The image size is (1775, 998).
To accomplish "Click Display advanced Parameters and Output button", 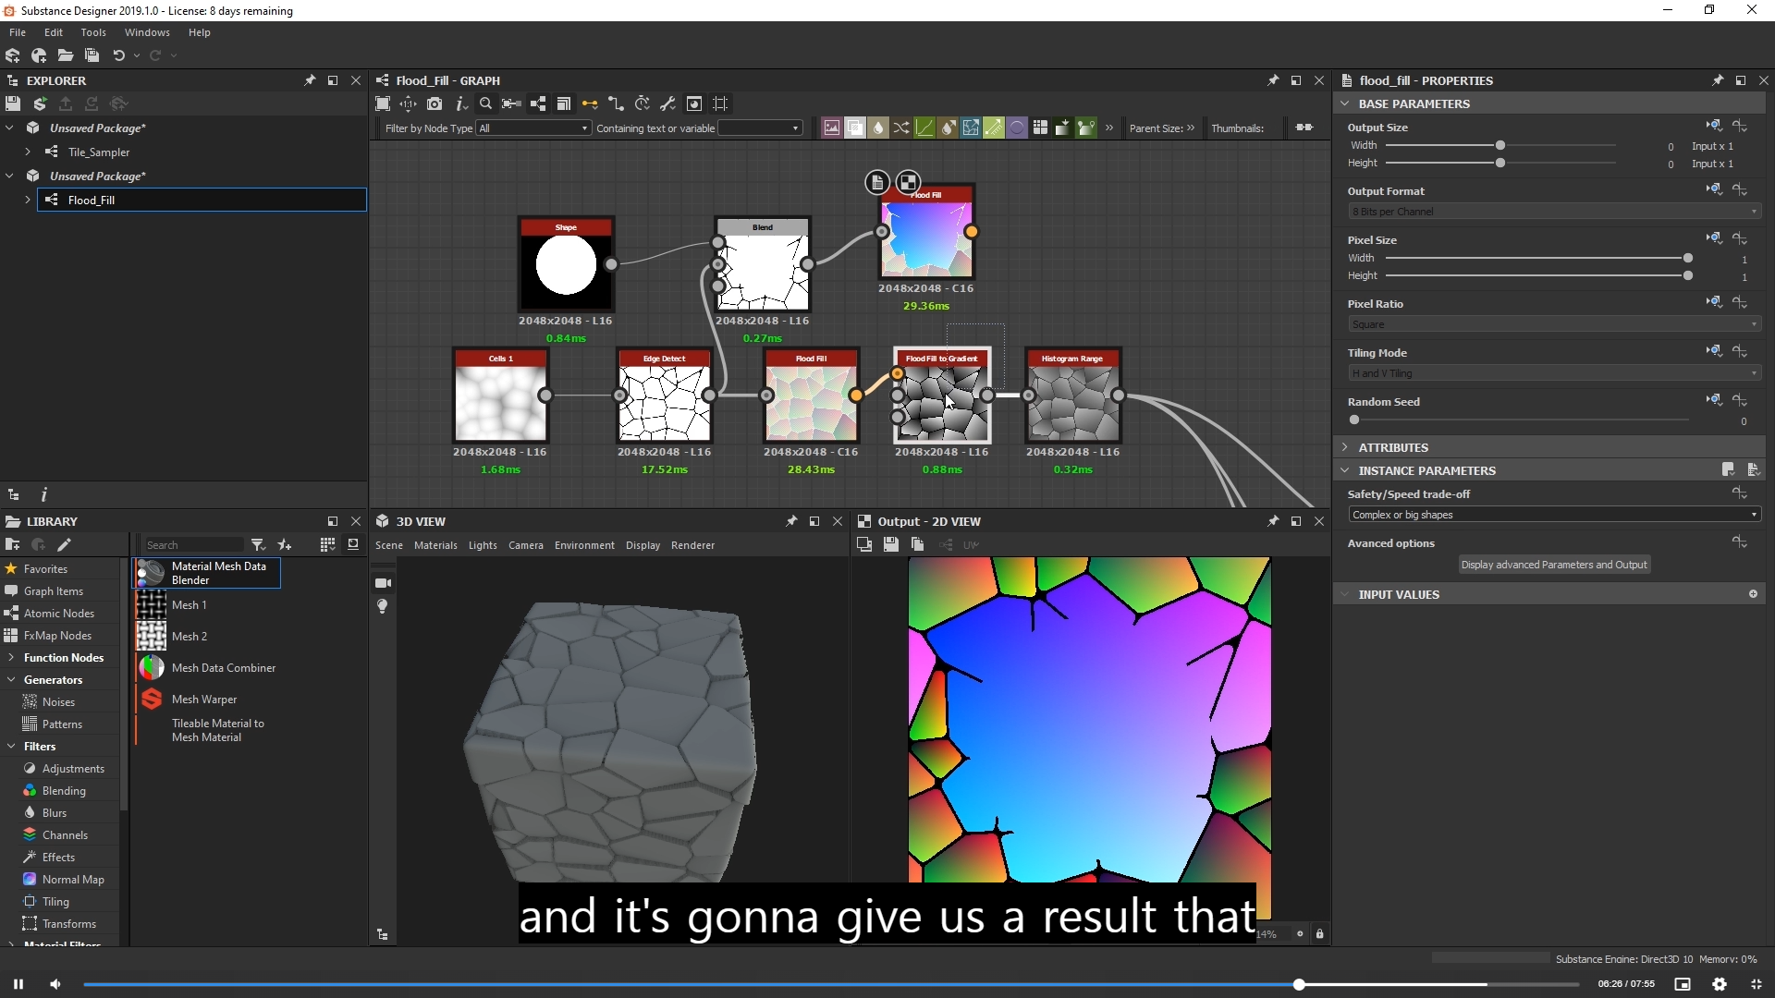I will (x=1553, y=565).
